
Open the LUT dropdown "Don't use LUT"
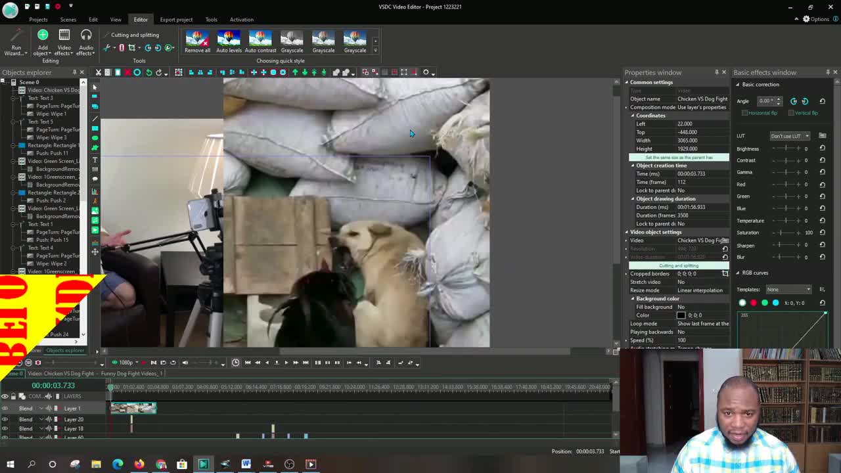click(x=790, y=136)
